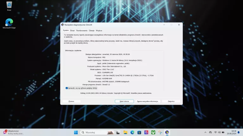The width and height of the screenshot is (243, 136).
Task: Click the cloud sync tray icon
Action: tap(210, 133)
